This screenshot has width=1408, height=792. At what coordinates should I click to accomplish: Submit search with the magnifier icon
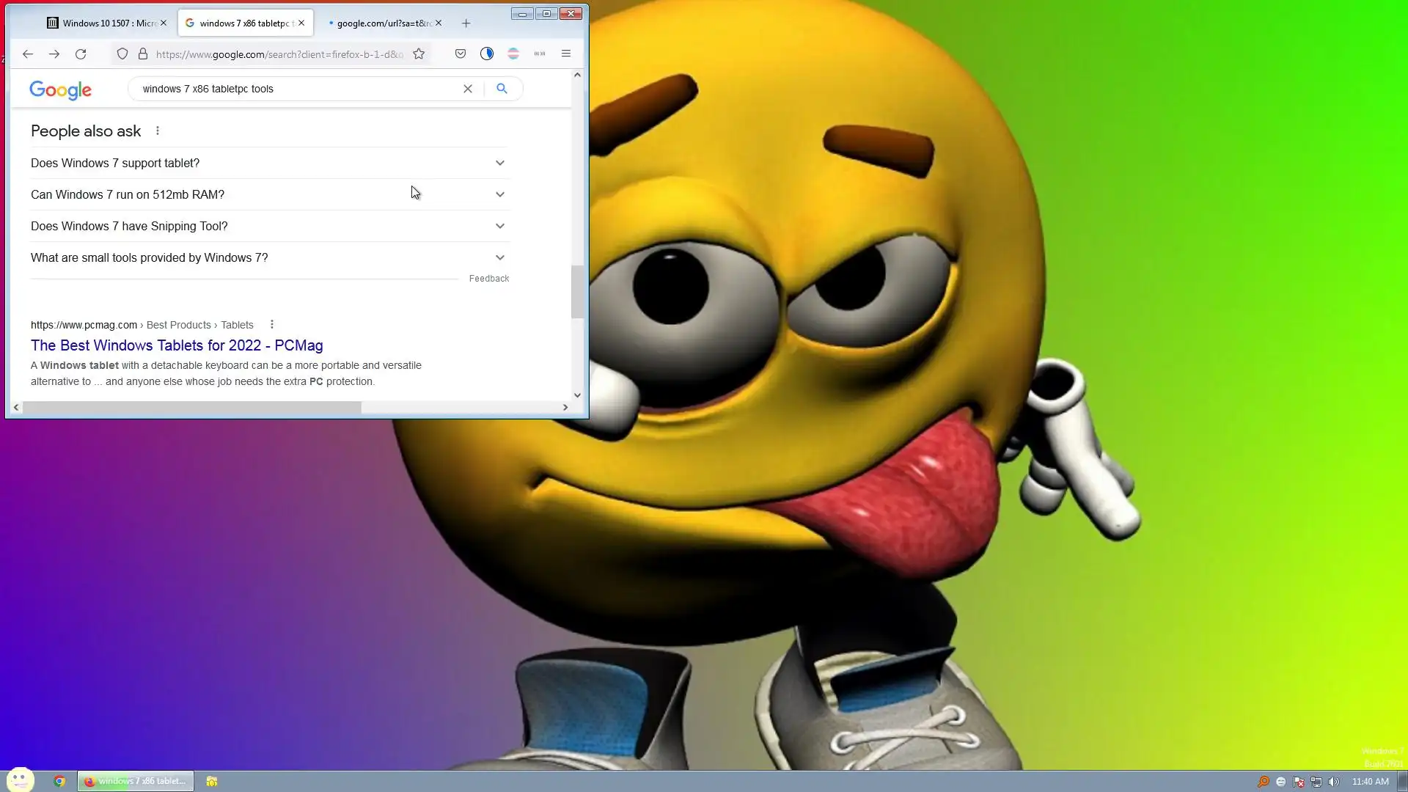point(502,89)
